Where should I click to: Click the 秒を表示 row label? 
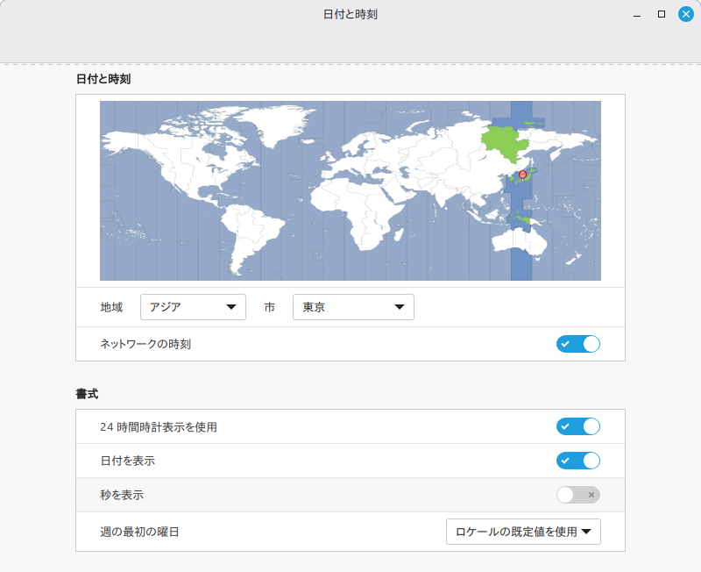122,496
